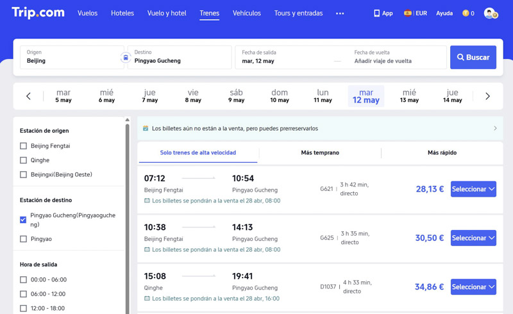Show earlier dates with the left arrow
The height and width of the screenshot is (314, 513).
pos(28,96)
